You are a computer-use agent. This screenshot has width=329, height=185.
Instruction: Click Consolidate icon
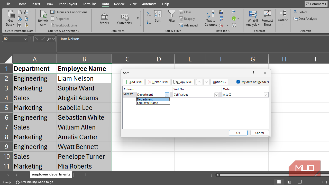[234, 12]
